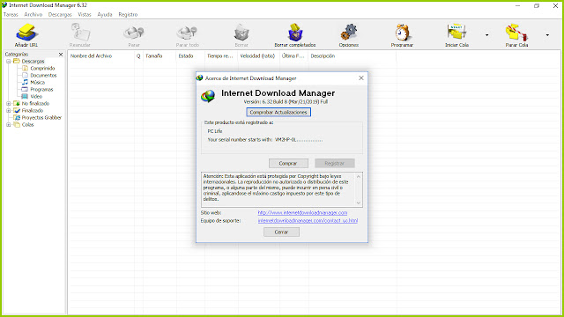Open the Archivo menu
Image resolution: width=564 pixels, height=317 pixels.
coord(33,15)
